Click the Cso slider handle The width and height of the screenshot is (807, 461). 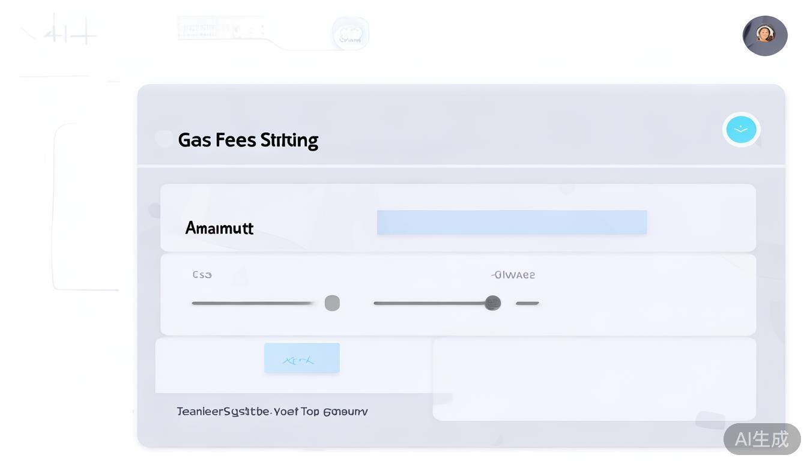coord(332,303)
